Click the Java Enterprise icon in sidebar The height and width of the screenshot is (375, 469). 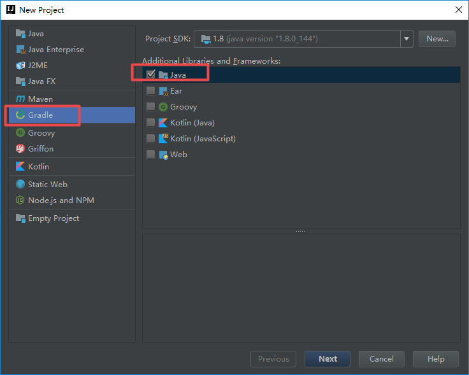coord(20,49)
